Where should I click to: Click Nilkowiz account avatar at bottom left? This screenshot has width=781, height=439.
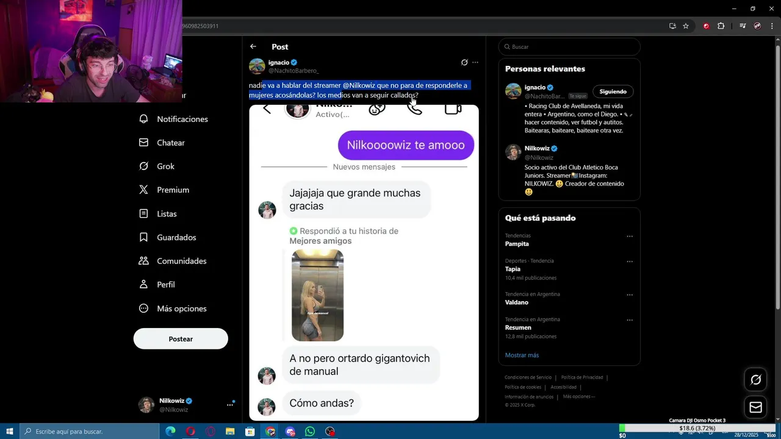pos(146,405)
